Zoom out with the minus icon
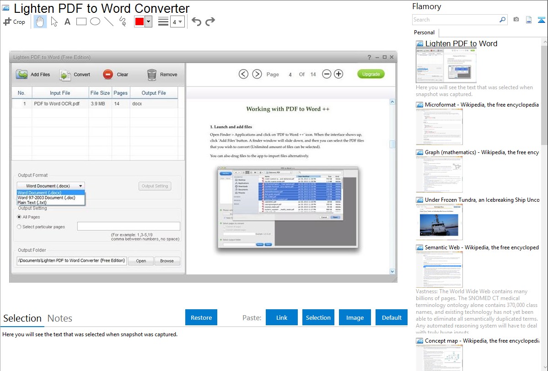 327,74
